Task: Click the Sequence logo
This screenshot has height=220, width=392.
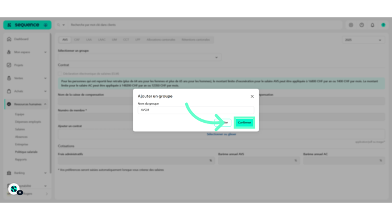Action: click(24, 25)
